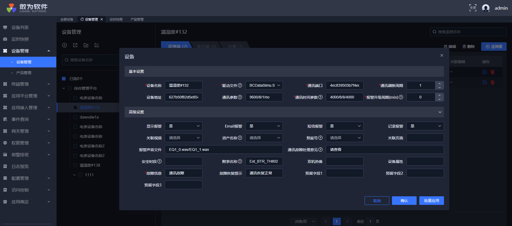The height and width of the screenshot is (226, 512).
Task: Click help icon next to 驱动文件
Action: [240, 85]
